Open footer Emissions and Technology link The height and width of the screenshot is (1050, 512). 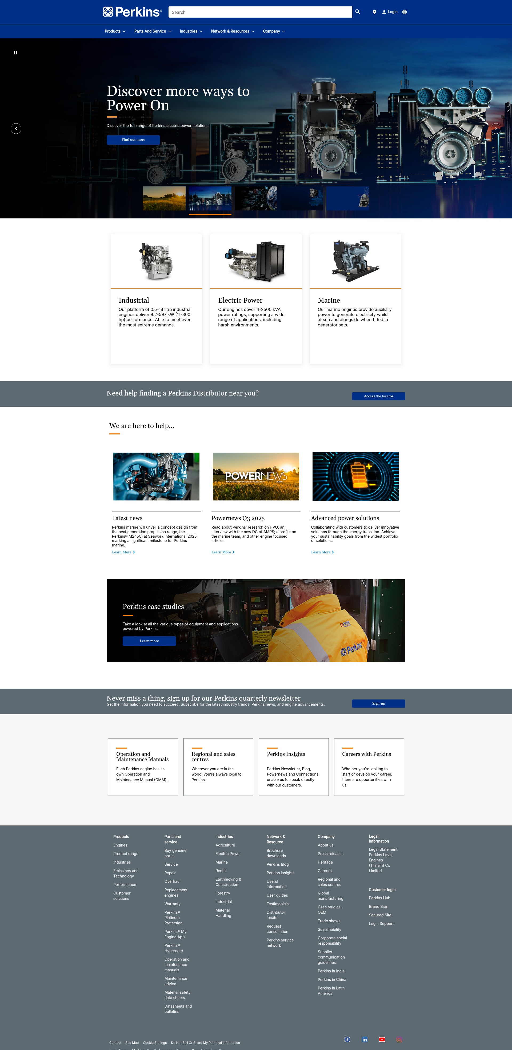pyautogui.click(x=126, y=873)
